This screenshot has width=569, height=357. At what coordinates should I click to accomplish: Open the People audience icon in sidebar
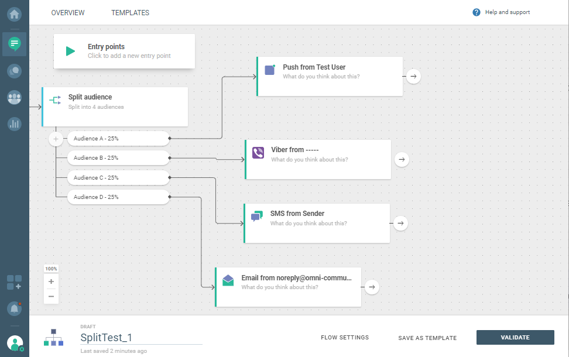click(x=14, y=98)
